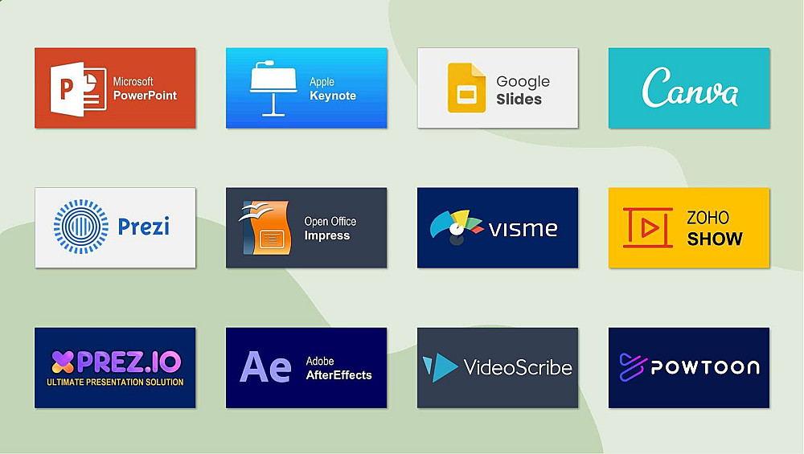Click the Microsoft PowerPoint logo icon
The height and width of the screenshot is (454, 804).
[79, 89]
